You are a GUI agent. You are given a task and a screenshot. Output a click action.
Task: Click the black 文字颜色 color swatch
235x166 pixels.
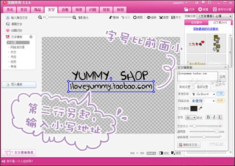coord(194,108)
